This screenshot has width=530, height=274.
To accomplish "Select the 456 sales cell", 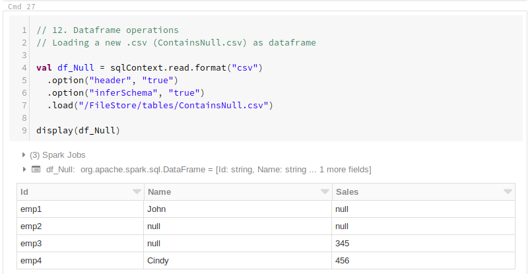I will (424, 261).
